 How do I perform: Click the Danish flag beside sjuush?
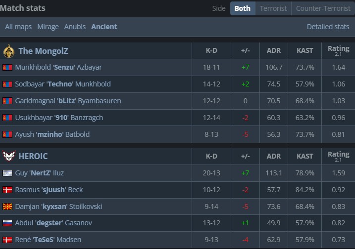pyautogui.click(x=7, y=190)
